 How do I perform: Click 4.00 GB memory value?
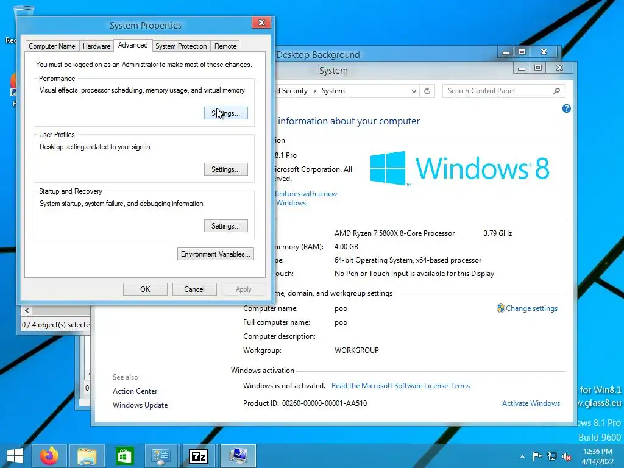pyautogui.click(x=346, y=247)
